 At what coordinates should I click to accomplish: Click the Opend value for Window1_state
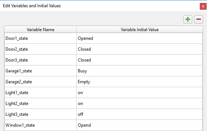(140, 125)
